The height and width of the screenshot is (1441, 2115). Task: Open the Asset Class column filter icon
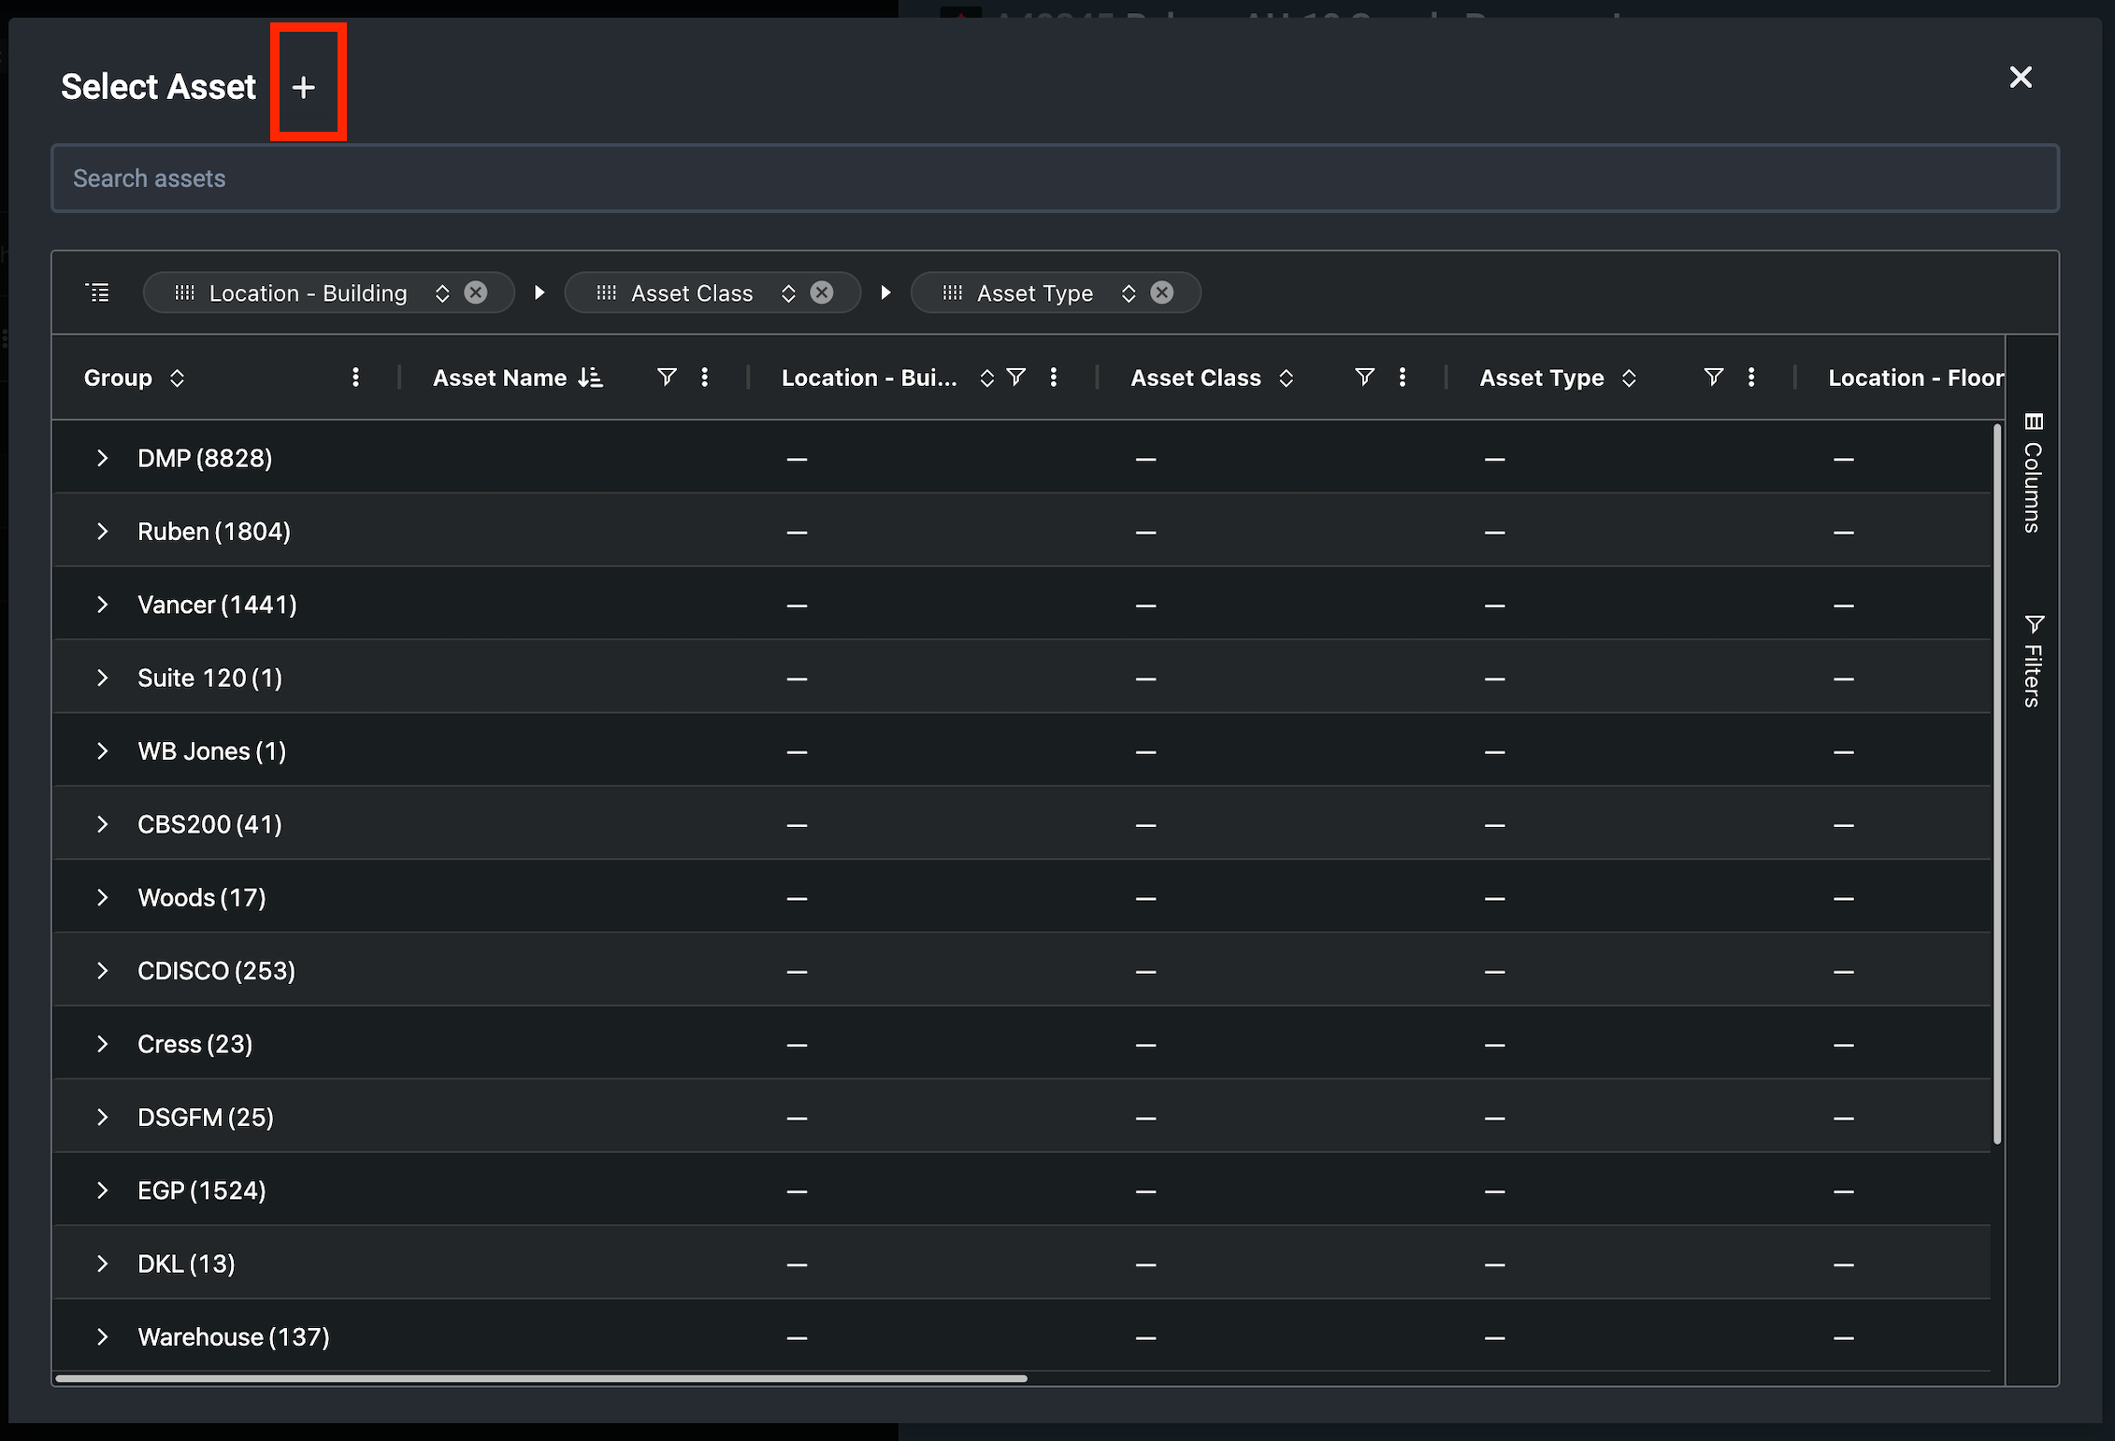pos(1364,377)
